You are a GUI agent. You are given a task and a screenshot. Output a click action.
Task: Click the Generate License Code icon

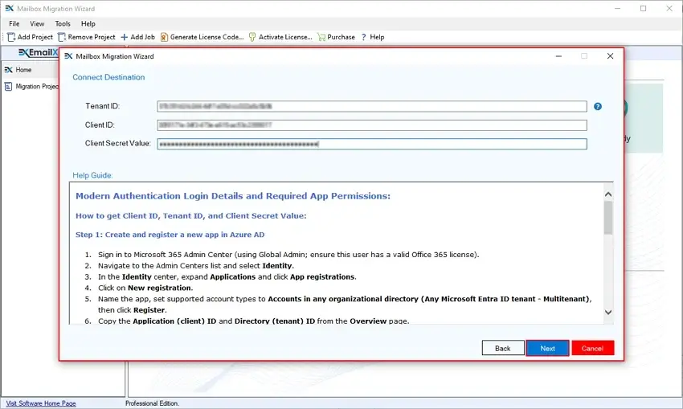164,37
